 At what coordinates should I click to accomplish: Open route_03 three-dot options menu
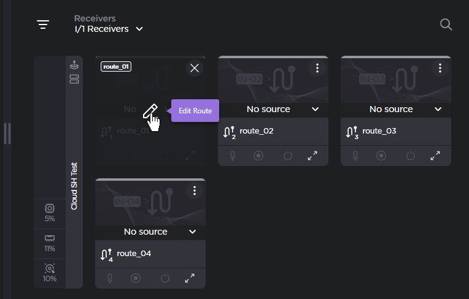[x=440, y=68]
